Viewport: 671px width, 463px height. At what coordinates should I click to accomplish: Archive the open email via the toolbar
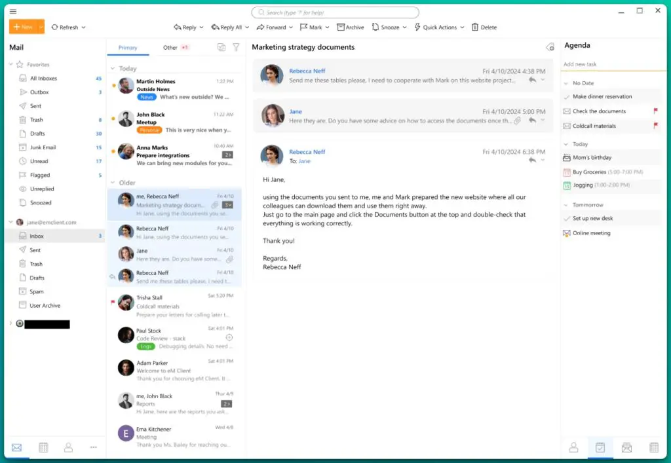(x=351, y=27)
